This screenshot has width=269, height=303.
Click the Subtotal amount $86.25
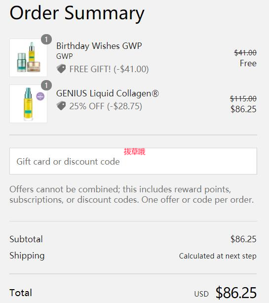coord(243,239)
